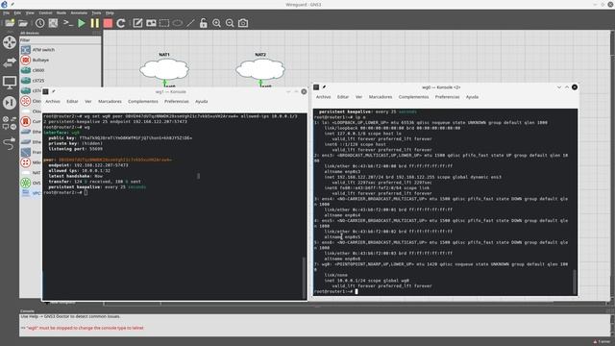Screen dimensions: 615x346
Task: Open Archivo menu in wg1 Konsole
Action: click(x=53, y=101)
